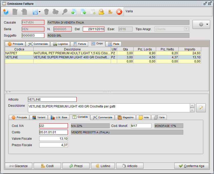214x174 pixels.
Task: Click the edit document toolbar icon
Action: (x=15, y=12)
